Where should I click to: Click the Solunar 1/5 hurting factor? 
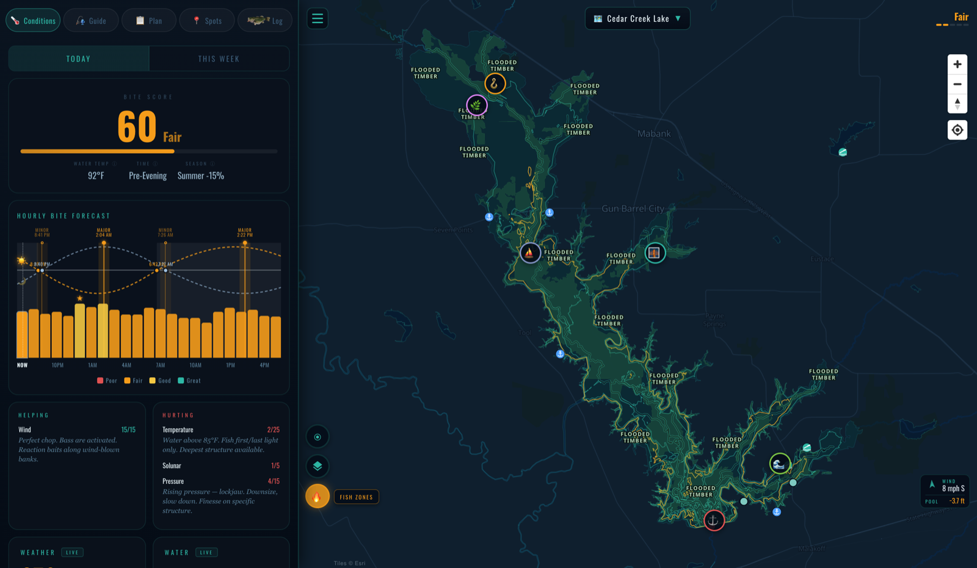coord(221,466)
